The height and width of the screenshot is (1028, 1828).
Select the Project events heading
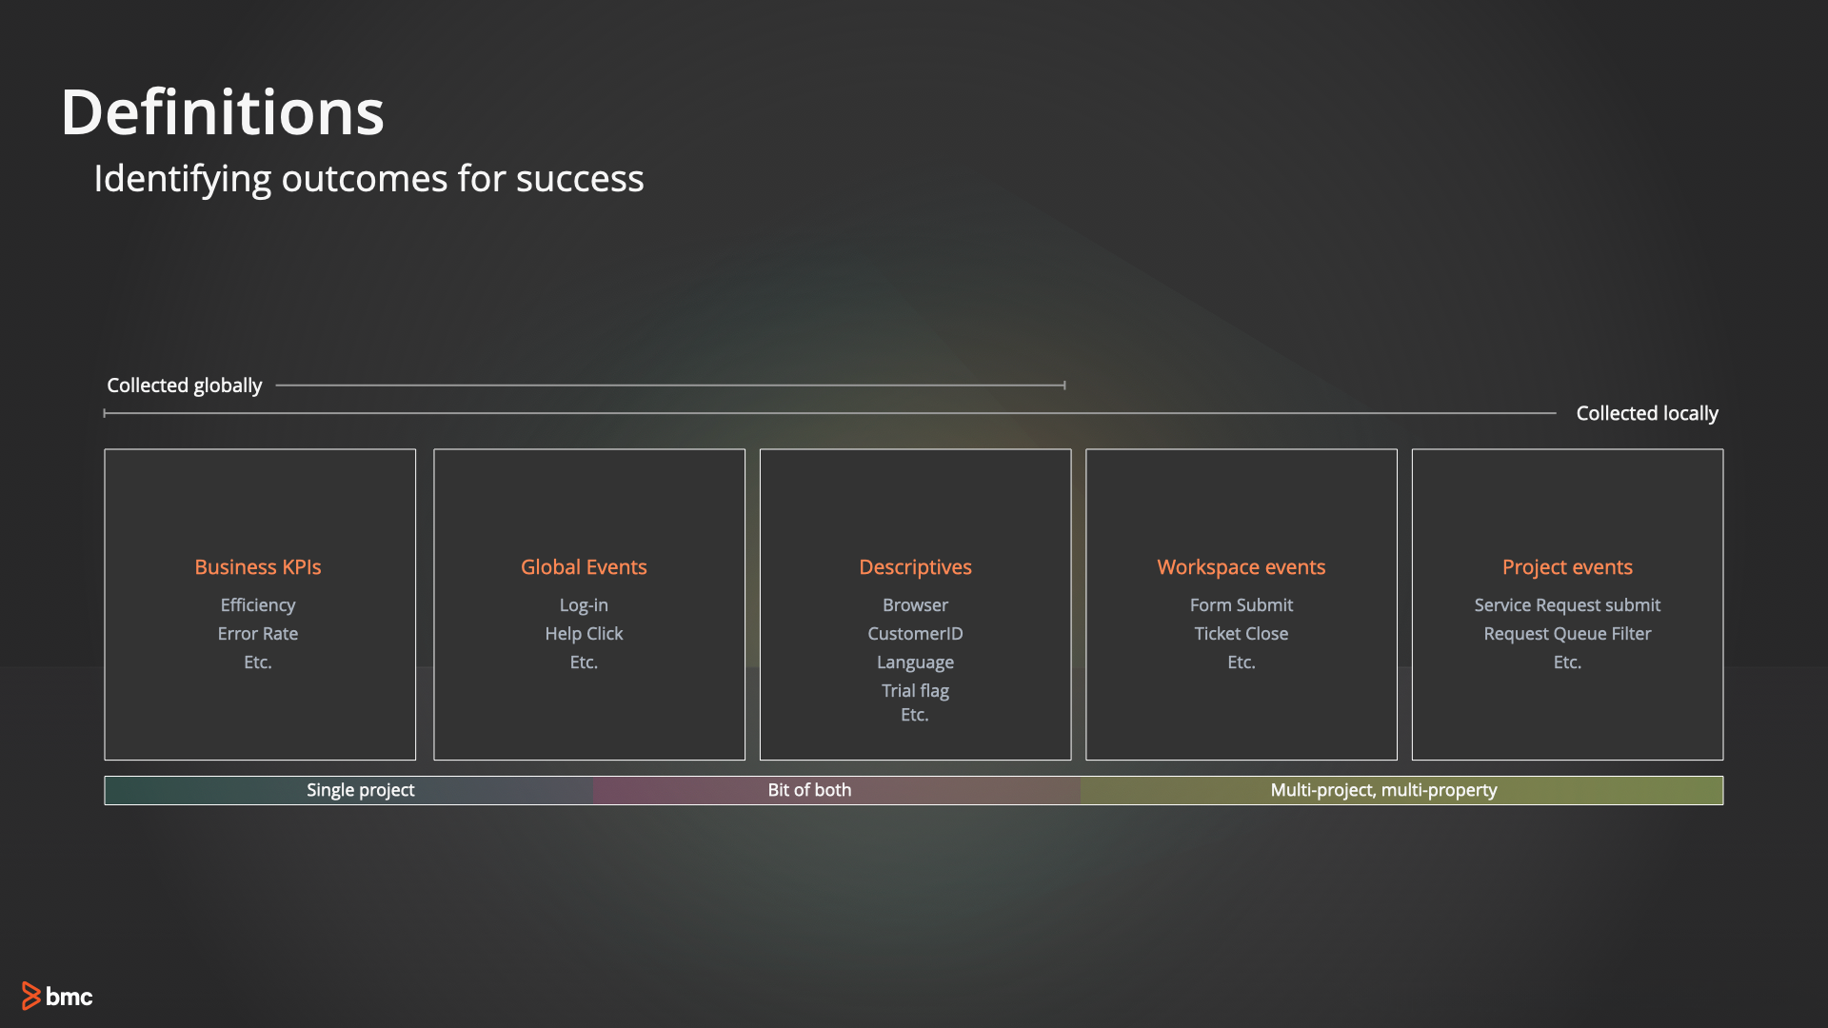[1567, 567]
